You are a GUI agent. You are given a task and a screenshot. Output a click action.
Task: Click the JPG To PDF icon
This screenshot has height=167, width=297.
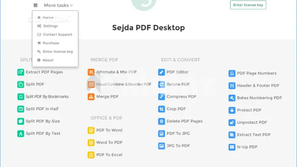pos(162,146)
